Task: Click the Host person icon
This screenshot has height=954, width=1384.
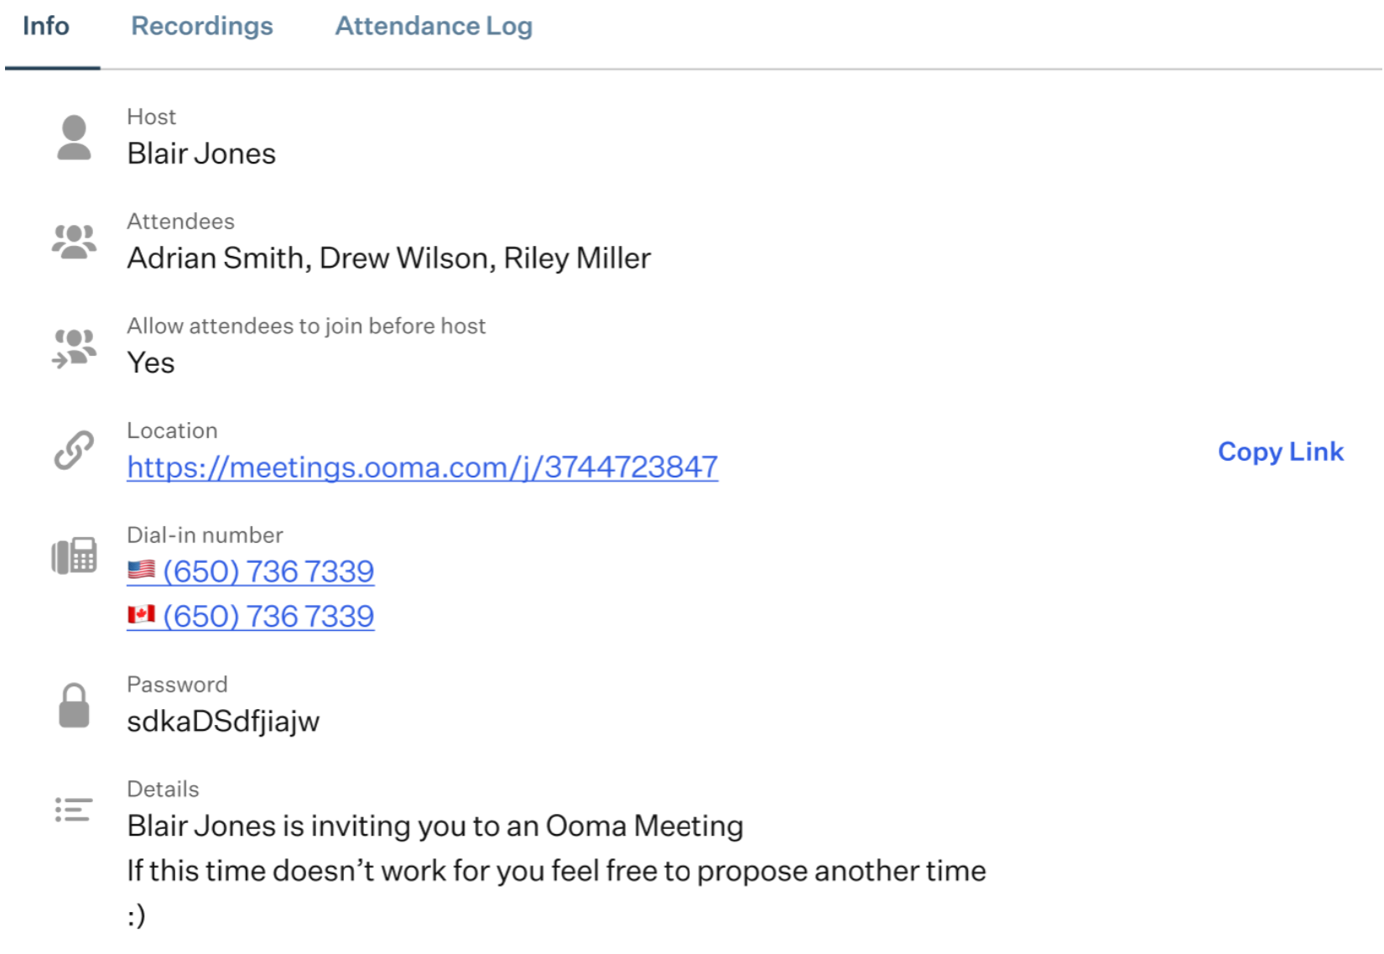Action: 74,138
